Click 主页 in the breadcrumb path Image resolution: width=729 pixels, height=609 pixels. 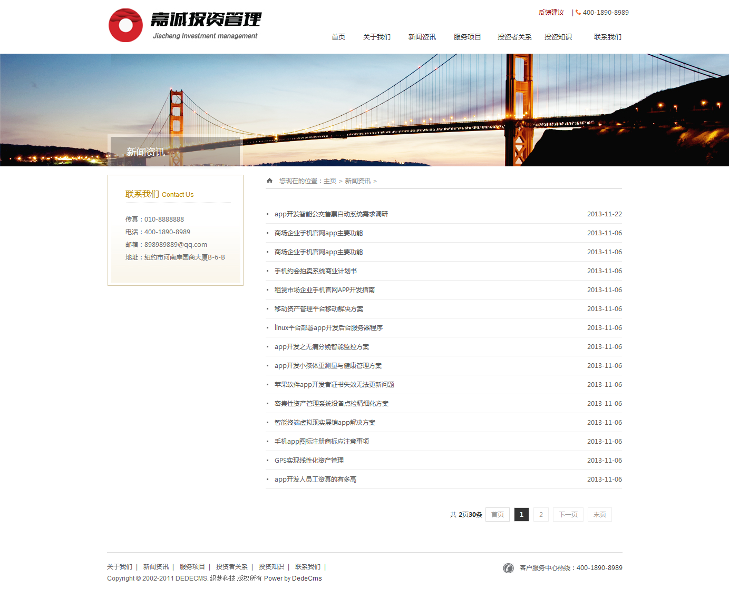tap(330, 181)
